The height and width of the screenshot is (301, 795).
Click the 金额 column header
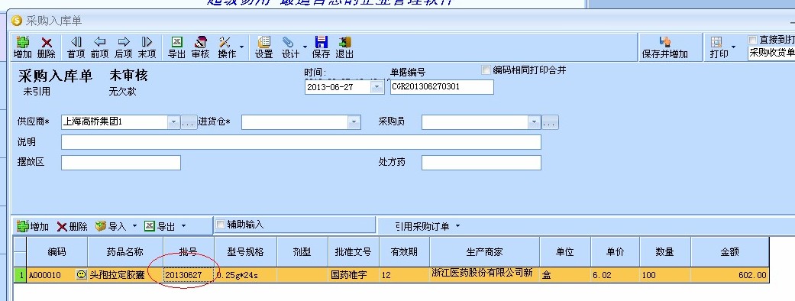tap(729, 252)
